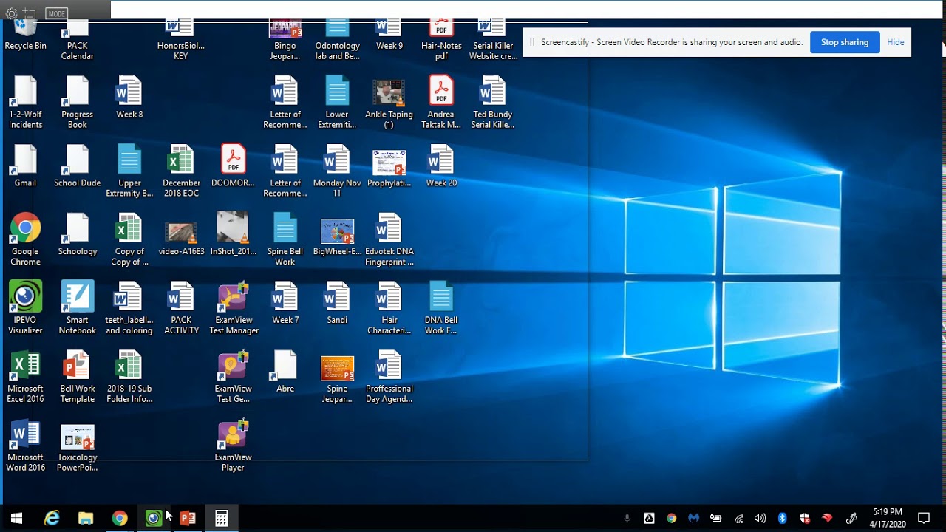
Task: Open File Explorer from the taskbar
Action: pos(86,518)
